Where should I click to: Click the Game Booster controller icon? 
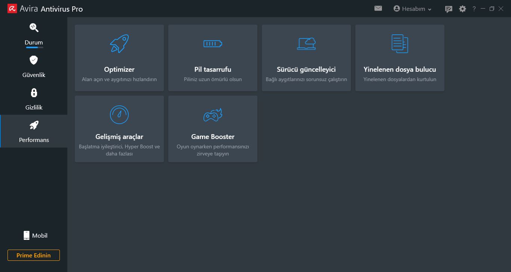click(x=213, y=115)
